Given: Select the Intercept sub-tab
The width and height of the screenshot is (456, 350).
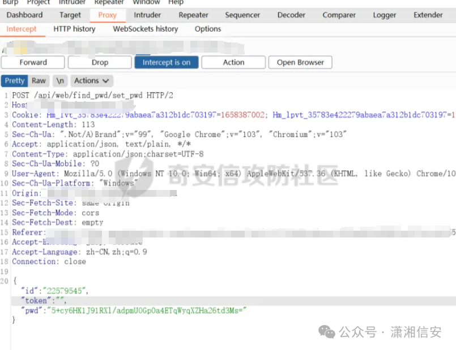Looking at the screenshot, I should pyautogui.click(x=22, y=29).
